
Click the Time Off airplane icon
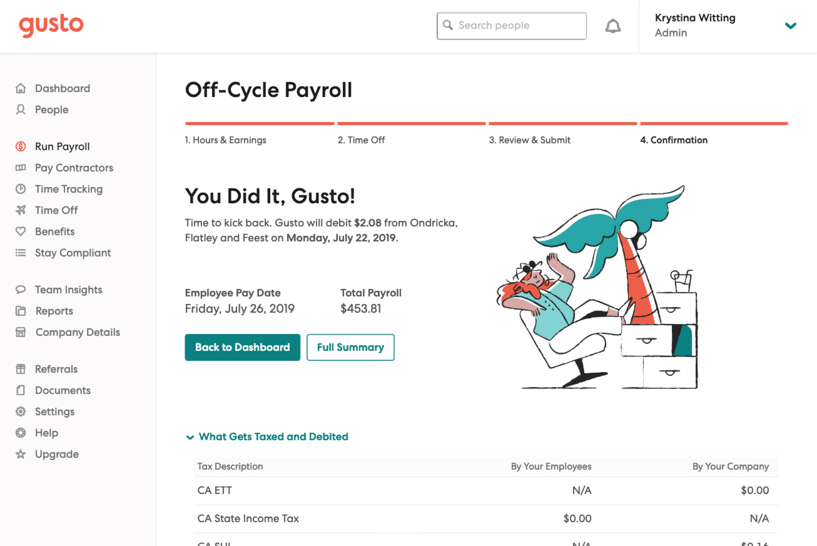[x=21, y=210]
